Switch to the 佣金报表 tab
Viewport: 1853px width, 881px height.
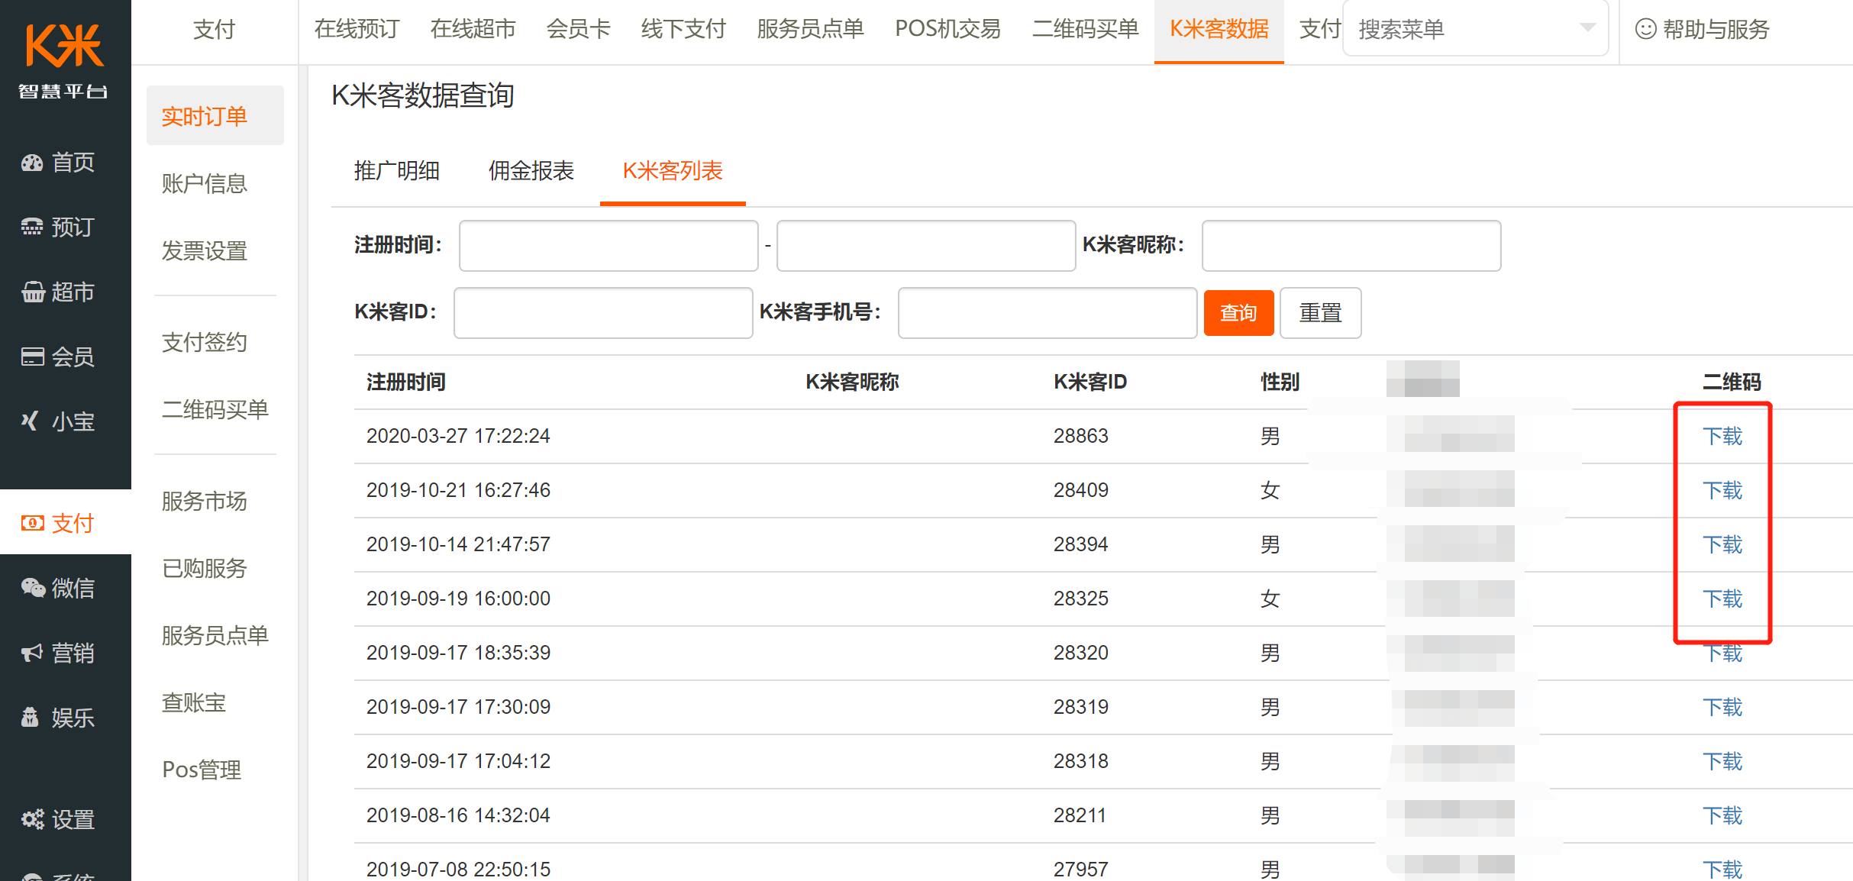coord(531,171)
